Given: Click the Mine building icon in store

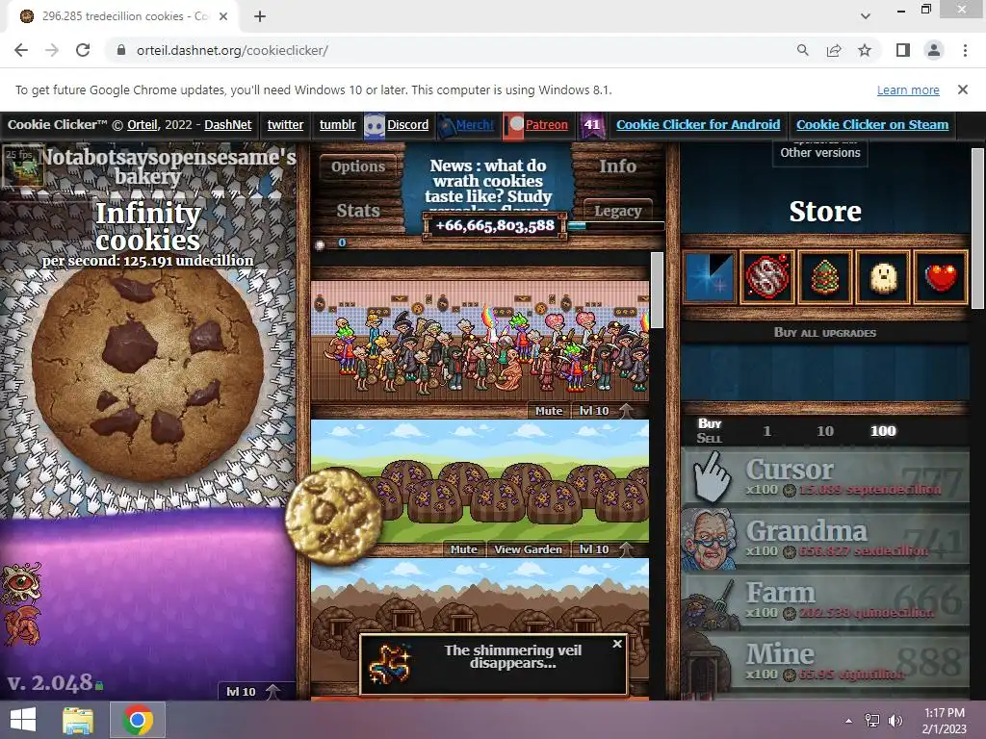Looking at the screenshot, I should pos(708,664).
